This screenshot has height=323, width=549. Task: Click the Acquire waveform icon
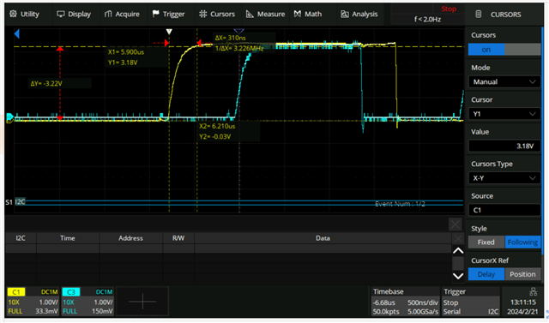coord(108,14)
